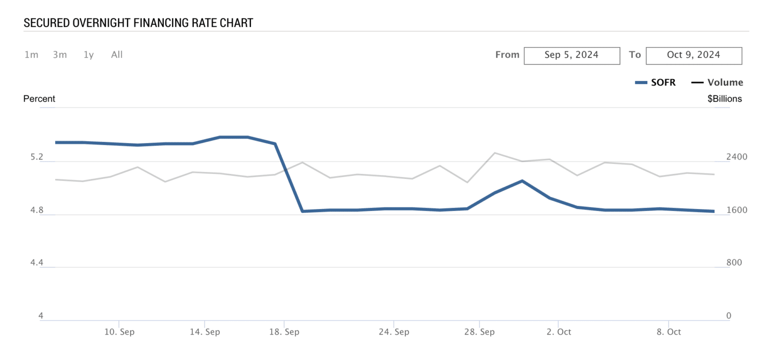Click the 8. Oct axis label
Screen dimensions: 769x361
[668, 332]
